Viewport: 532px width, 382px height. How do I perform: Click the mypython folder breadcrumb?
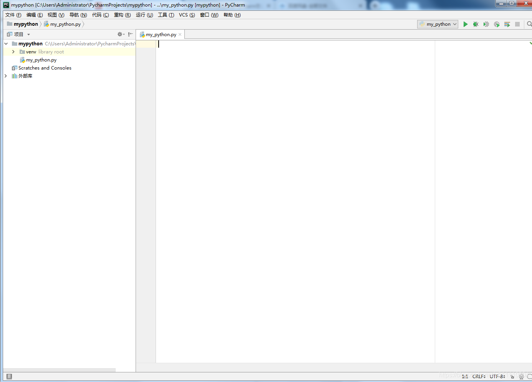[x=22, y=24]
